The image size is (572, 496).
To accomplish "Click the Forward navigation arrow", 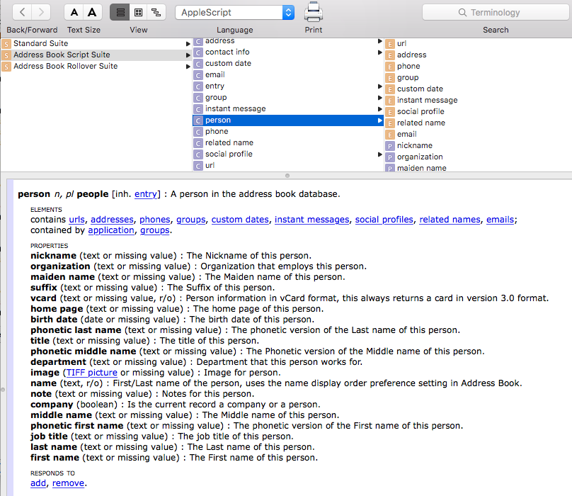I will pyautogui.click(x=42, y=12).
